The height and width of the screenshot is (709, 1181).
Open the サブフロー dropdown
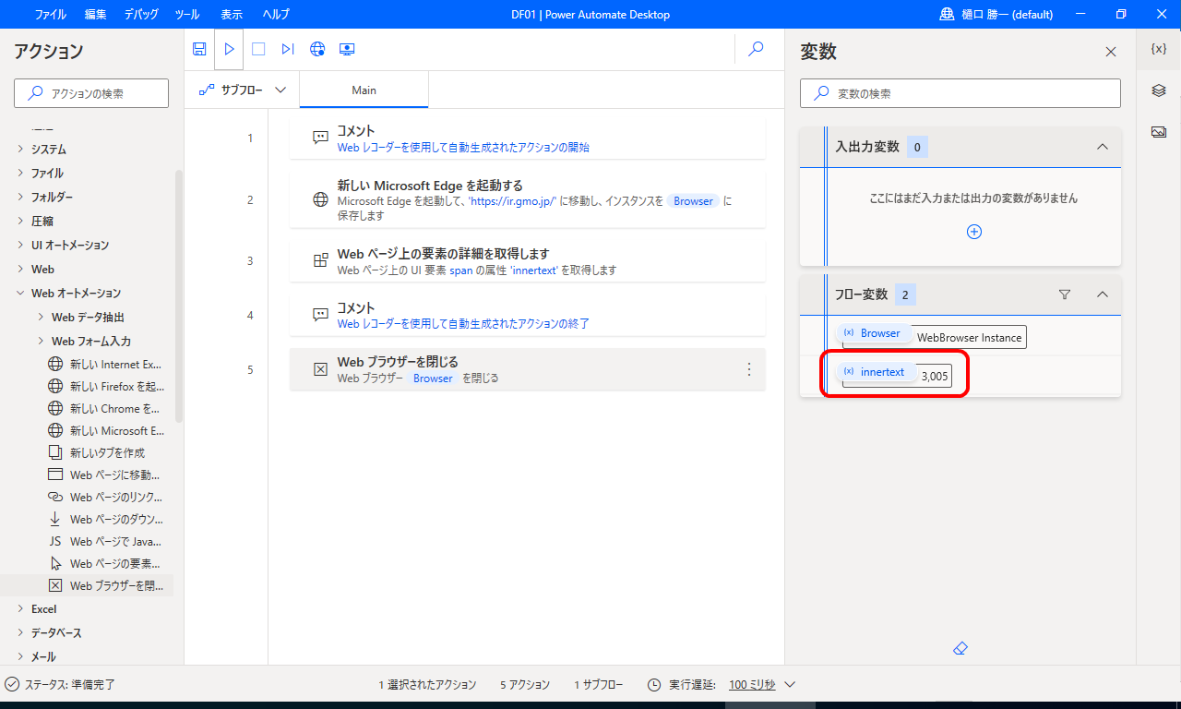tap(242, 90)
